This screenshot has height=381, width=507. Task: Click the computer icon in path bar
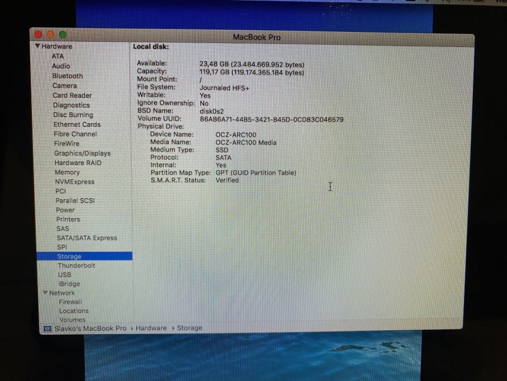point(47,329)
